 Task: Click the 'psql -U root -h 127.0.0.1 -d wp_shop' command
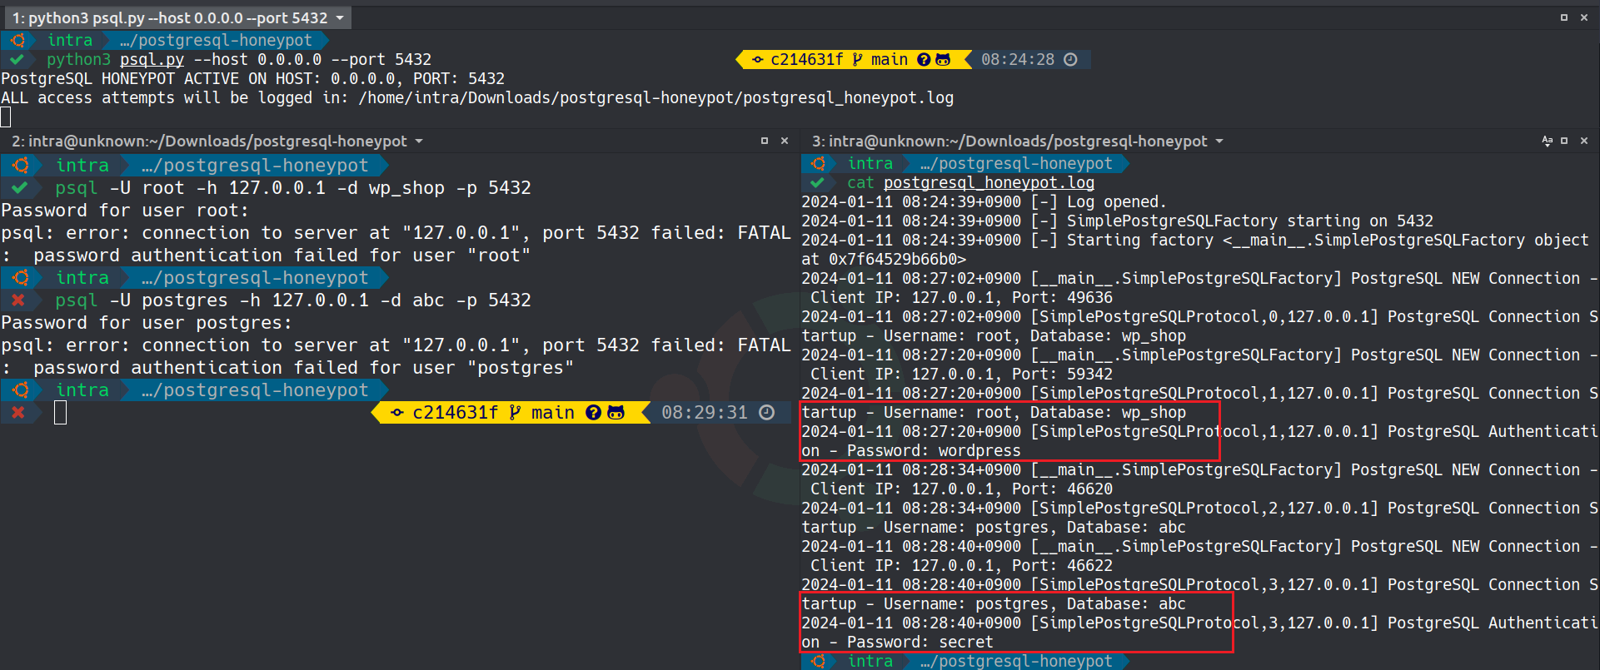pyautogui.click(x=293, y=188)
